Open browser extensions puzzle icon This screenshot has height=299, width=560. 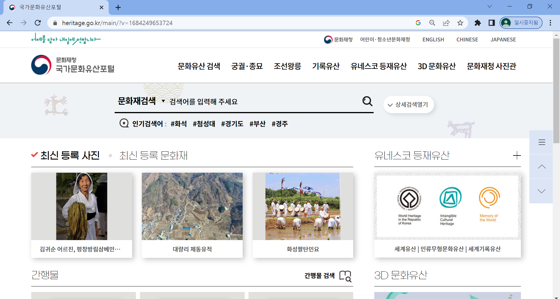click(x=478, y=23)
